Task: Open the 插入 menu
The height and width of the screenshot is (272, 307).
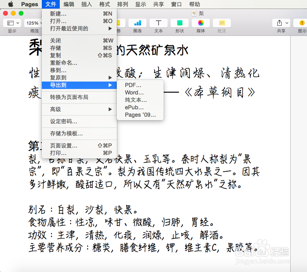Action: (x=87, y=4)
